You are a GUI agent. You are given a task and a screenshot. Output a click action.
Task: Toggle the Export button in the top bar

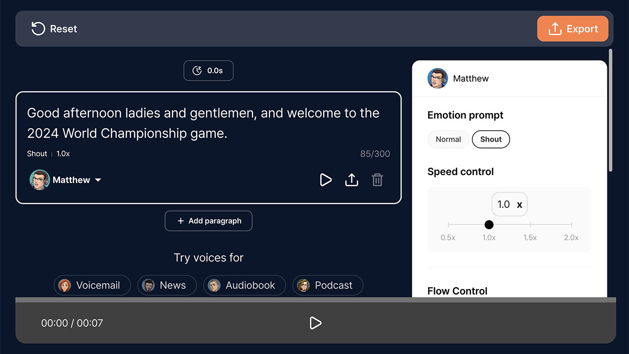(572, 29)
